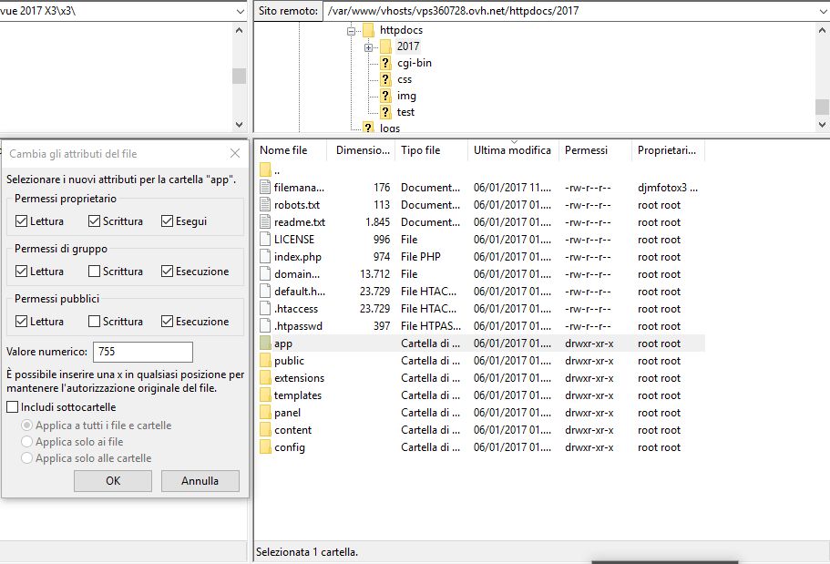
Task: Select the readme.txt file name
Action: click(300, 222)
